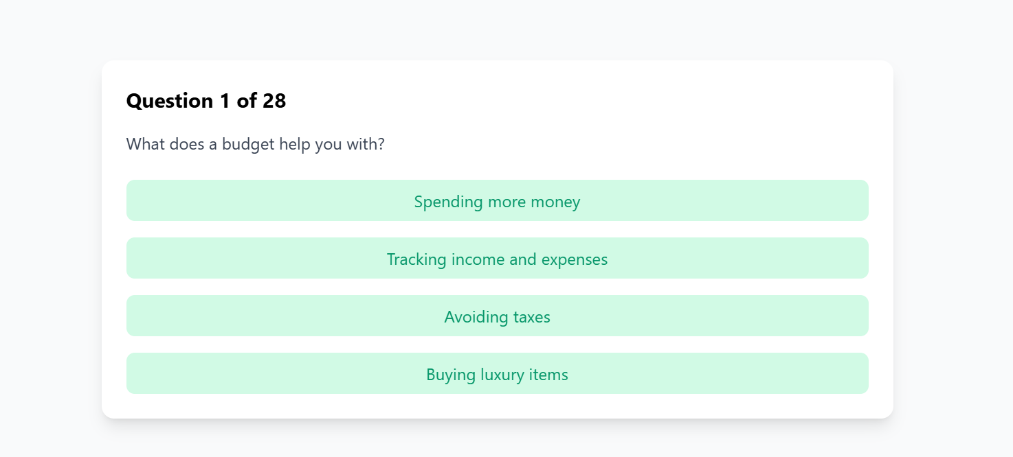This screenshot has width=1013, height=457.
Task: Click the number '28' in the heading
Action: (x=274, y=101)
